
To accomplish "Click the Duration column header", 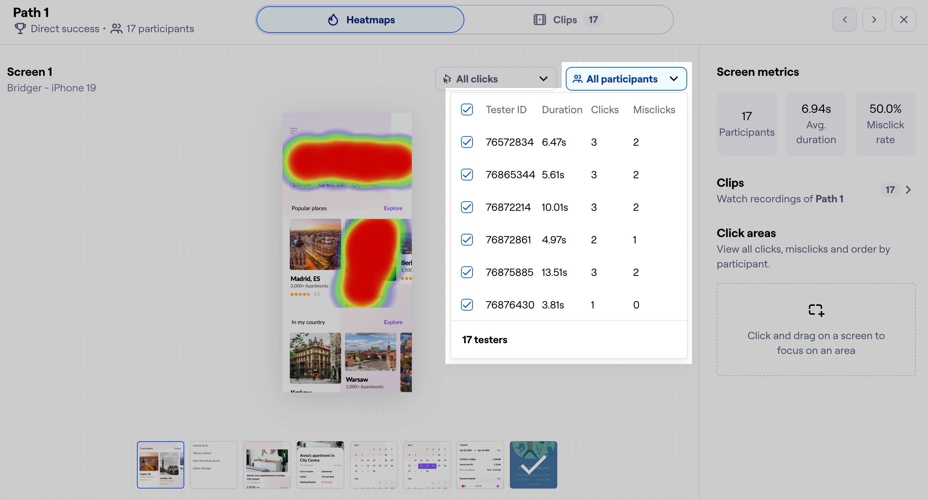I will coord(562,109).
